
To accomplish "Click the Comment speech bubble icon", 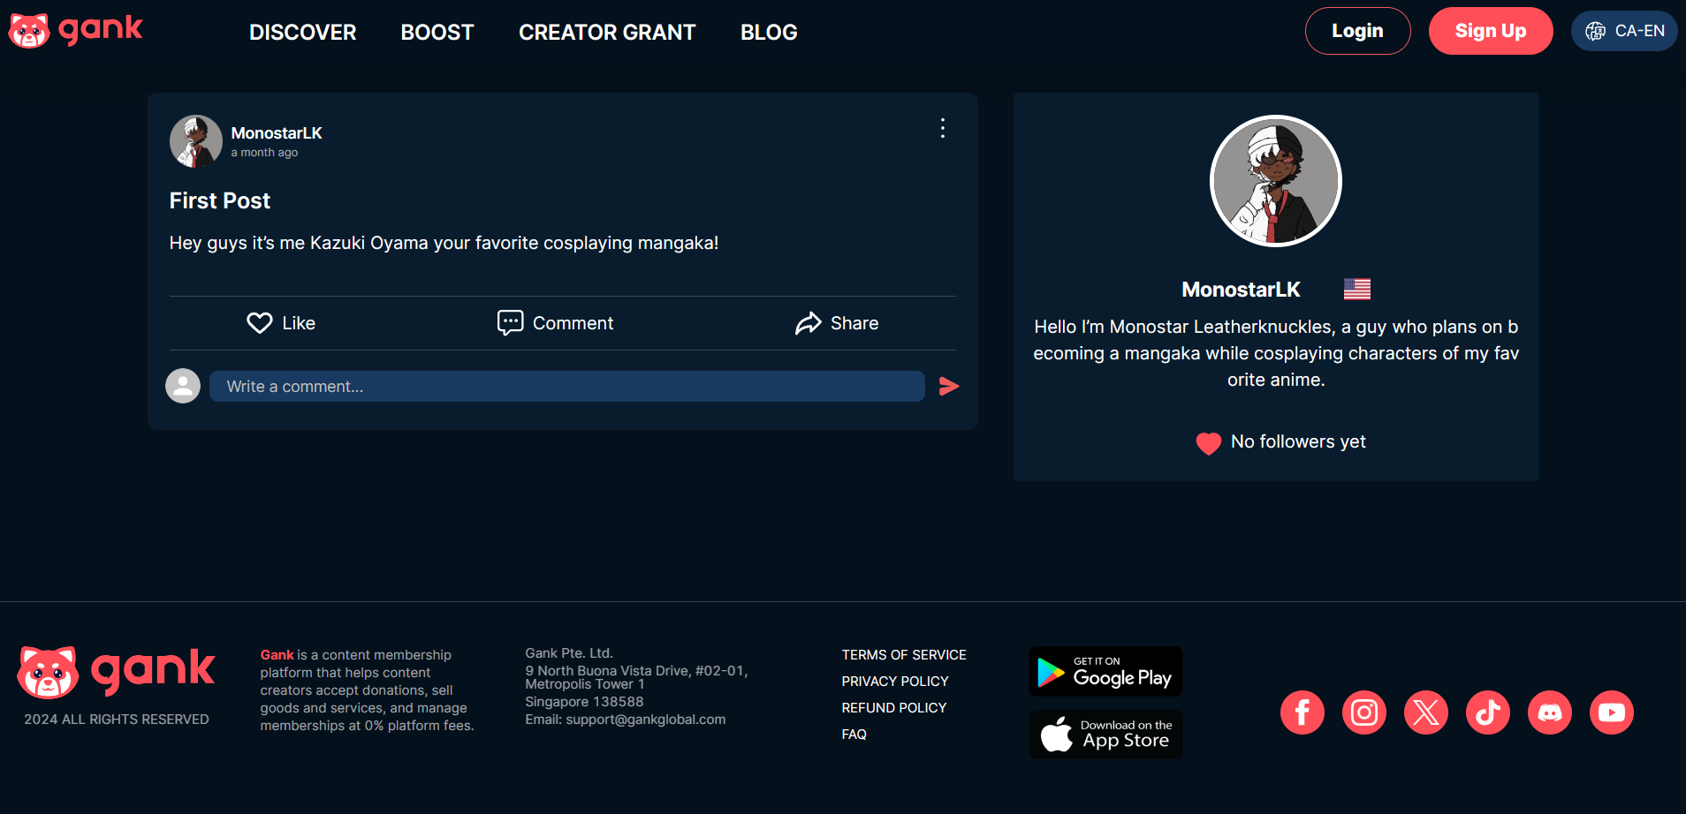I will (510, 323).
